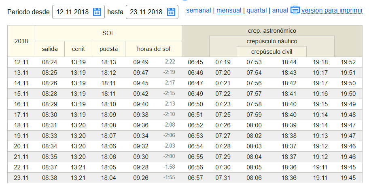The width and height of the screenshot is (369, 190).
Task: Select the anual period link
Action: (280, 10)
